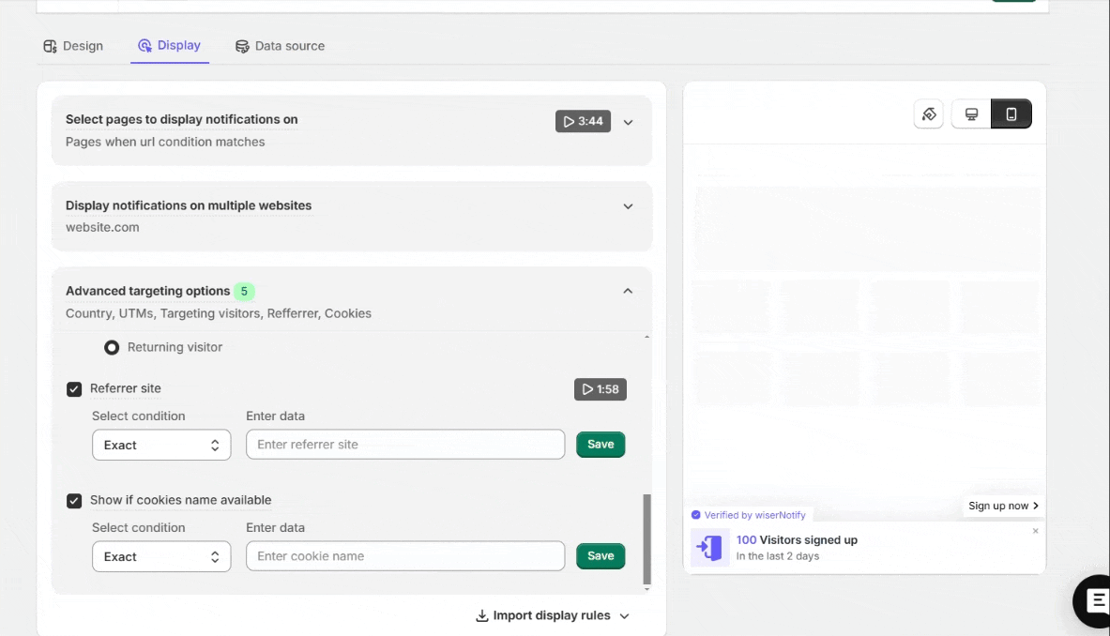Click 'In the last 2 days' text
Viewport: 1110px width, 636px height.
click(777, 556)
